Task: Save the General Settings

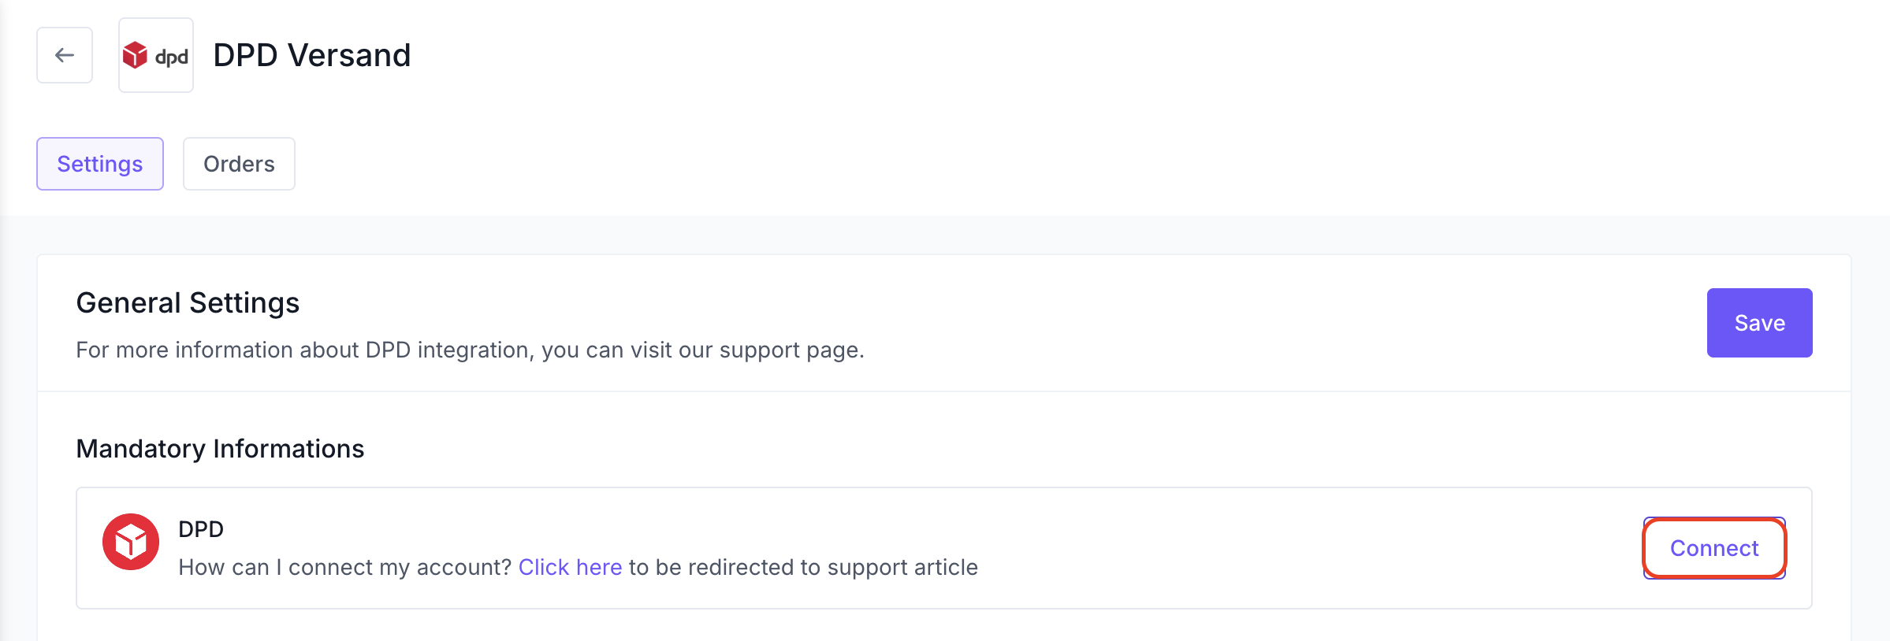Action: pos(1759,323)
